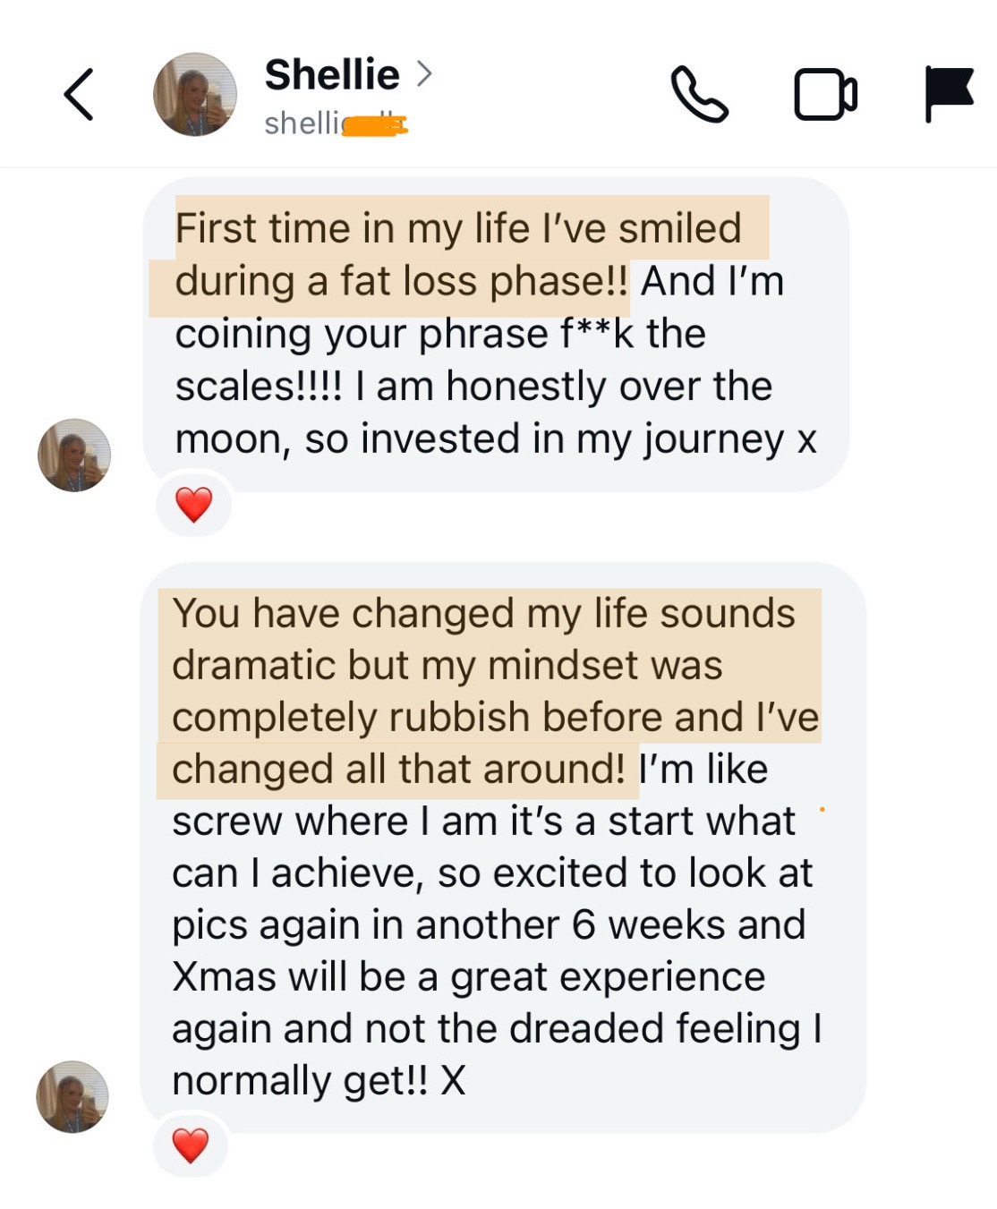Start an audio call with Shellie

coord(699,94)
